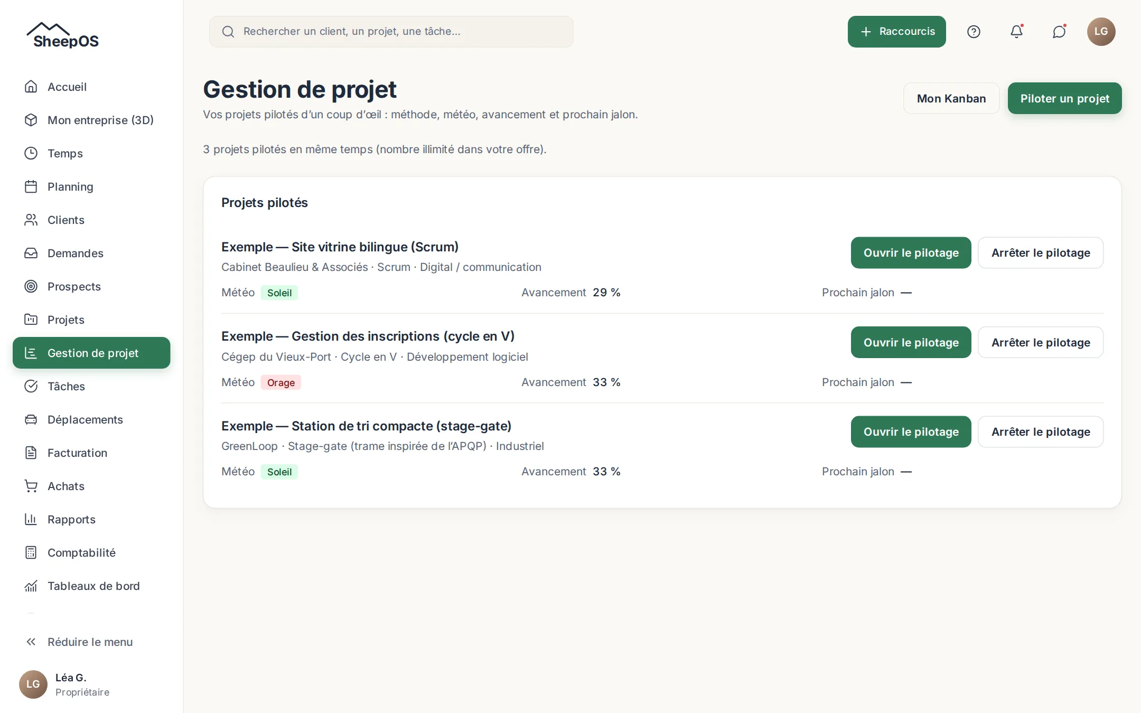Click the Tâches checkmark icon
Image resolution: width=1141 pixels, height=713 pixels.
(x=31, y=386)
